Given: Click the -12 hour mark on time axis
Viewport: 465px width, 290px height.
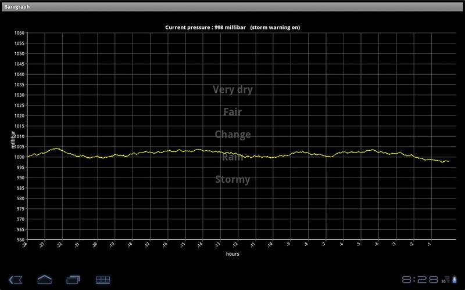Looking at the screenshot, I should [x=236, y=245].
